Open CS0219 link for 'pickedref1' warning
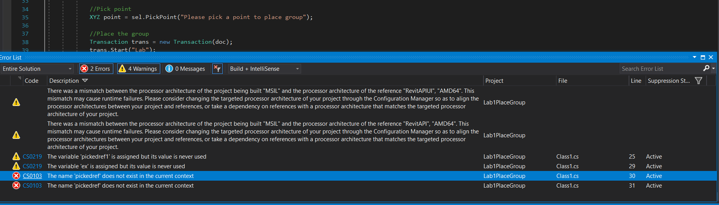Image resolution: width=719 pixels, height=205 pixels. coord(32,157)
